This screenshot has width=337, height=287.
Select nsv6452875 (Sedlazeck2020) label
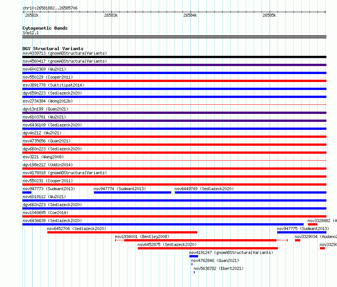[x=167, y=244]
